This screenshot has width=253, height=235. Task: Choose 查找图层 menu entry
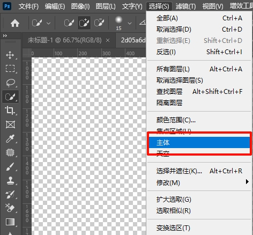pyautogui.click(x=199, y=92)
